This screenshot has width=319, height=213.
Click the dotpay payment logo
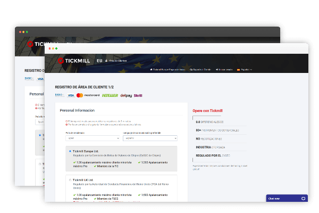(126, 95)
